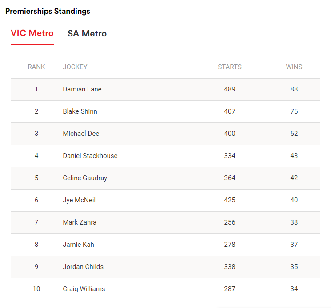Select the VIC Metro tab
The image size is (331, 308).
[x=32, y=33]
